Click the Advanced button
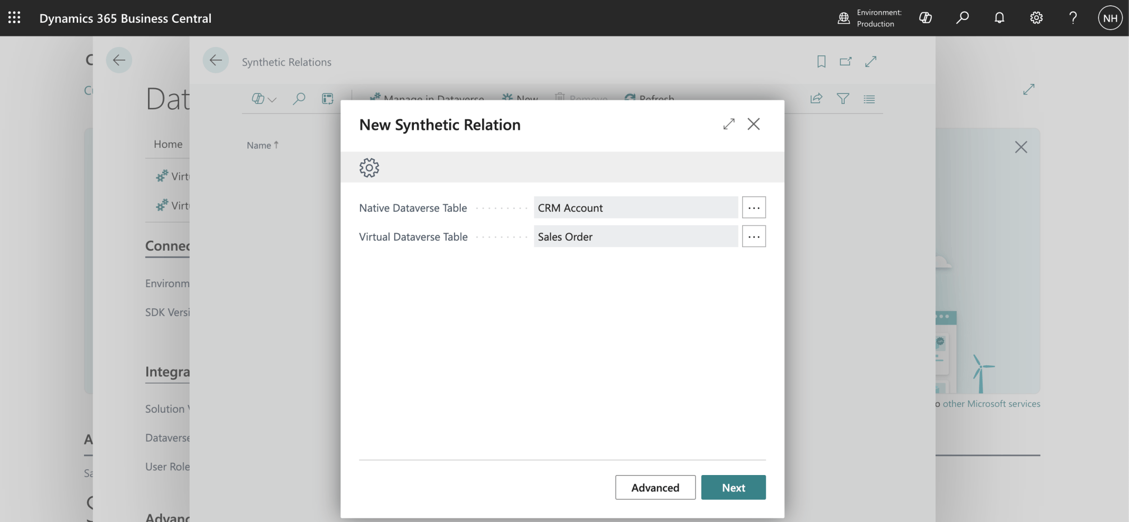Image resolution: width=1129 pixels, height=522 pixels. coord(655,488)
